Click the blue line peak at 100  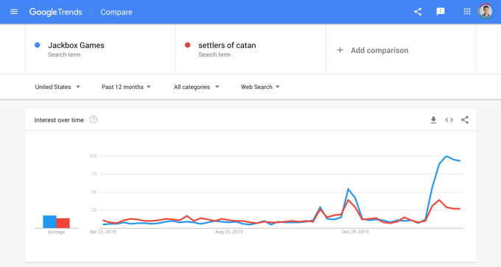(446, 157)
